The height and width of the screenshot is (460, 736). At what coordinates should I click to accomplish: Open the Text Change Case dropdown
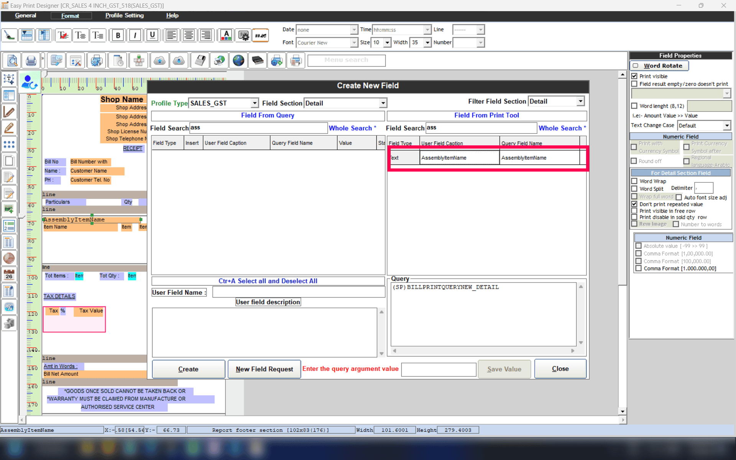(x=726, y=125)
